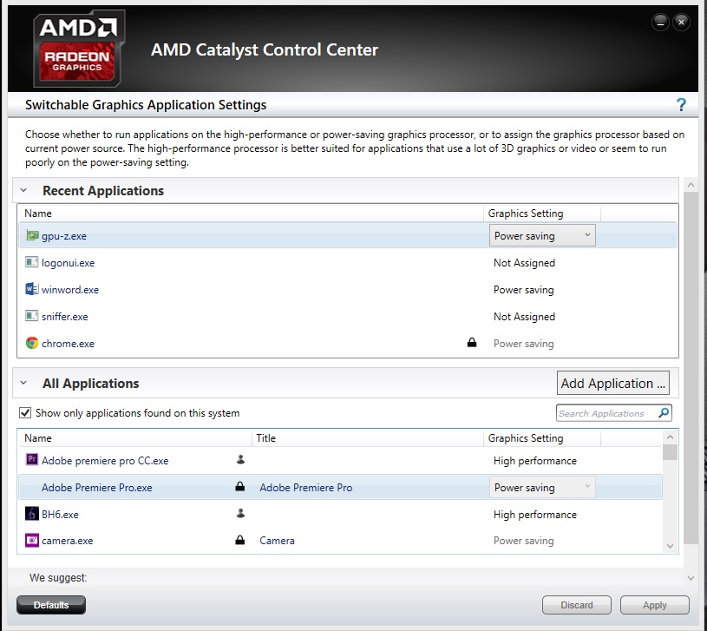The width and height of the screenshot is (707, 631).
Task: Expand the We suggest panel chevron
Action: [x=691, y=578]
